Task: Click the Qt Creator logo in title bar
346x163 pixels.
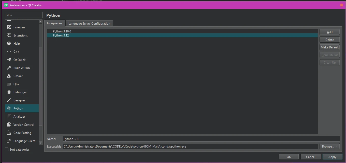Action: [x=6, y=5]
